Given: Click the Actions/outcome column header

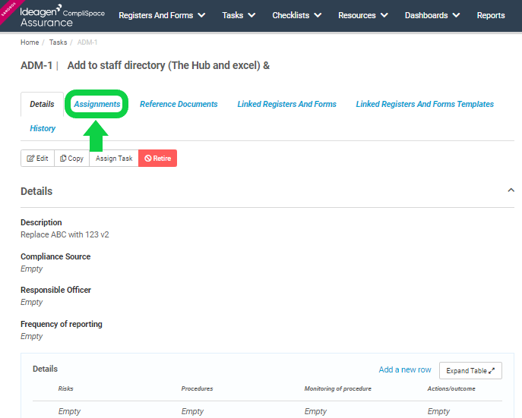Looking at the screenshot, I should coord(451,388).
